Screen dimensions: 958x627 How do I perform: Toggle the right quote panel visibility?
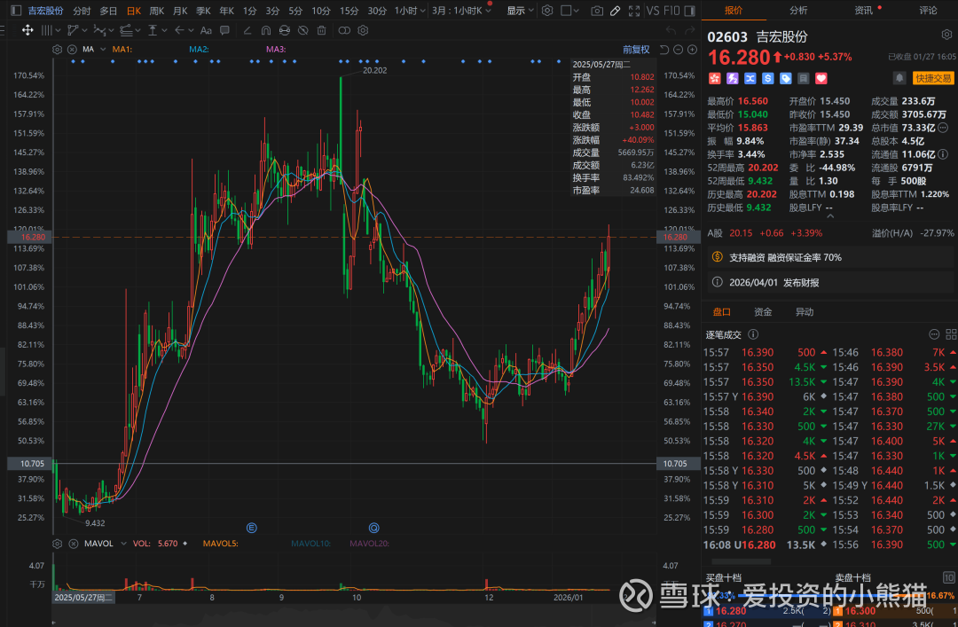click(x=690, y=11)
